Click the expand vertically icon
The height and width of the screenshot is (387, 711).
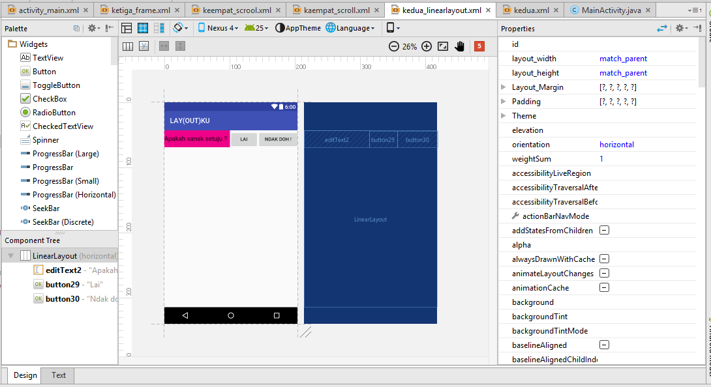[x=181, y=46]
